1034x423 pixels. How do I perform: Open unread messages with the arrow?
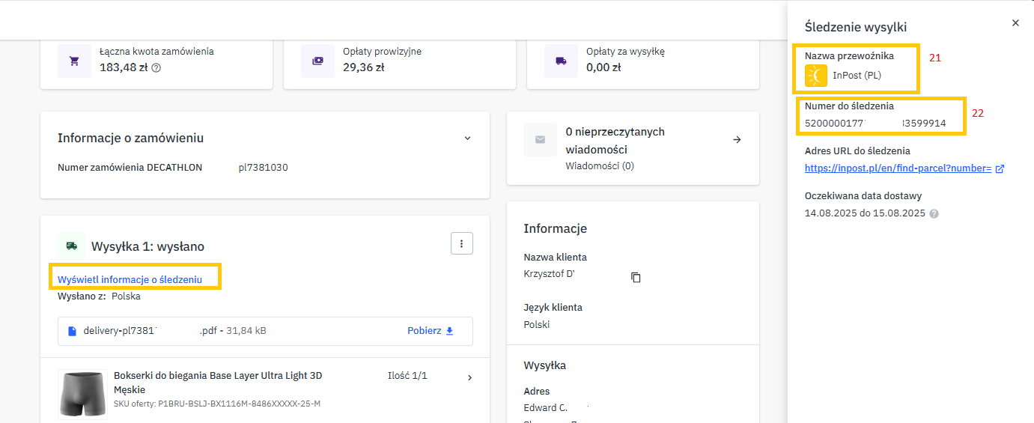point(737,139)
